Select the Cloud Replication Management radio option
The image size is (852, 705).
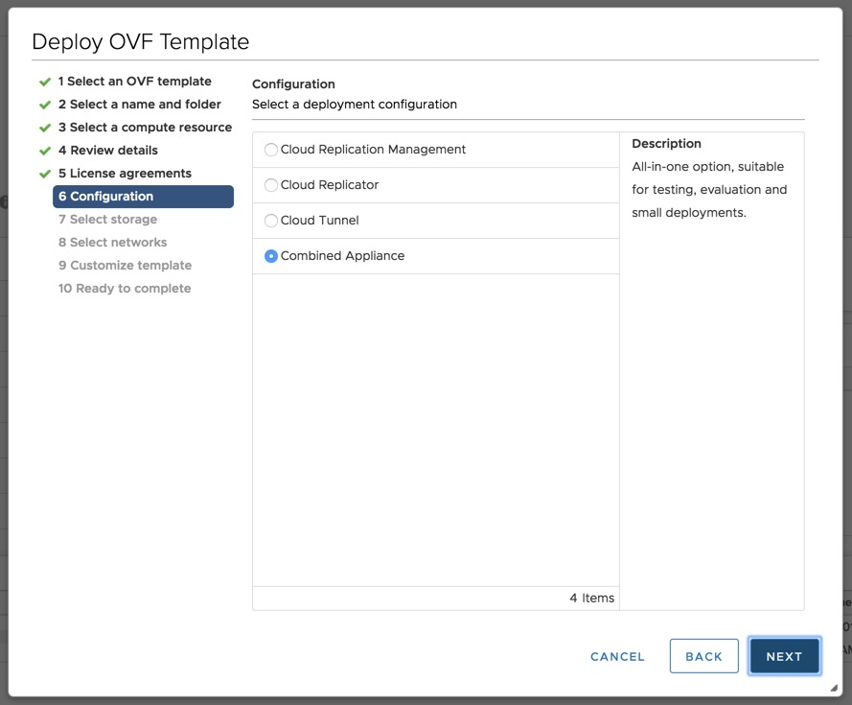pos(271,150)
